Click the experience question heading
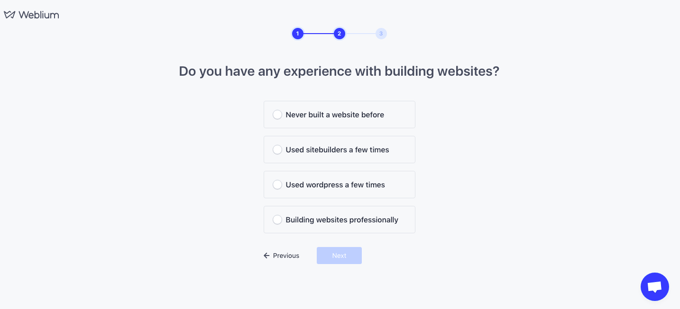The height and width of the screenshot is (309, 680). pos(339,71)
